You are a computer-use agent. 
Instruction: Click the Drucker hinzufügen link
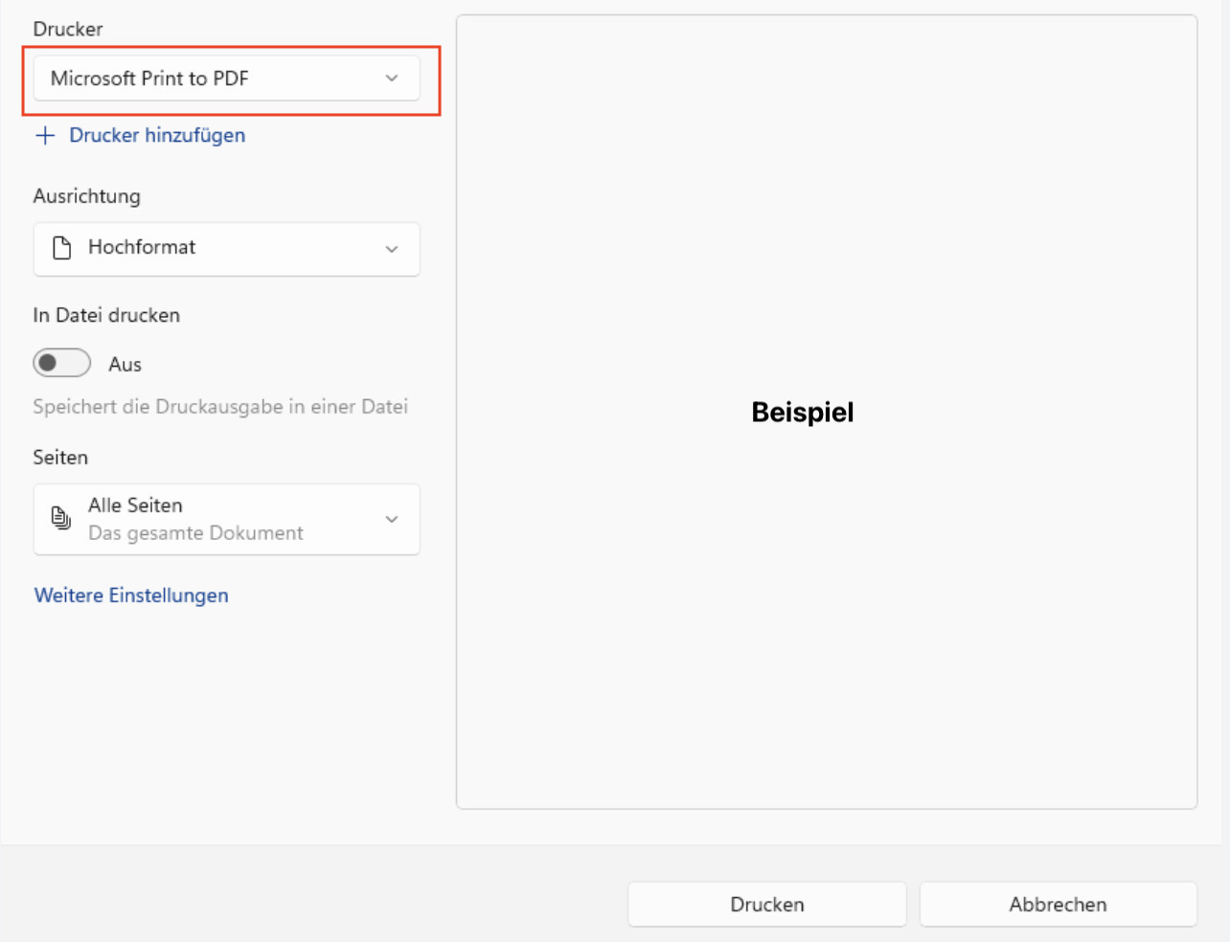point(156,135)
